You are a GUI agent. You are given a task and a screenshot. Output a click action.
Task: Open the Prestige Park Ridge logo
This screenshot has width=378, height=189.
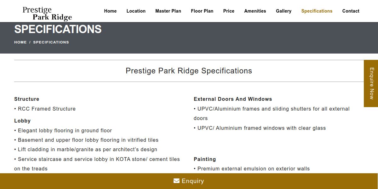pos(47,14)
